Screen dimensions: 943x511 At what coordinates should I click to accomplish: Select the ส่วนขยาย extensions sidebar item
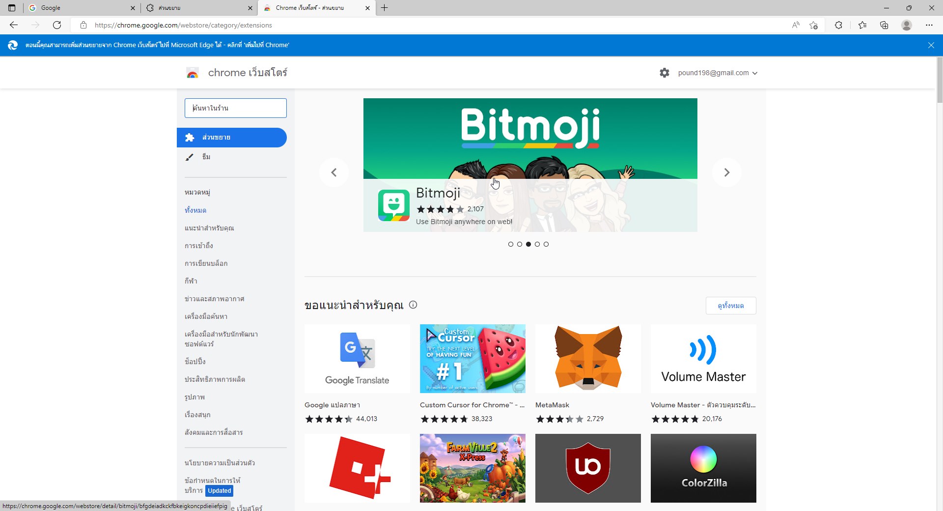(x=232, y=138)
